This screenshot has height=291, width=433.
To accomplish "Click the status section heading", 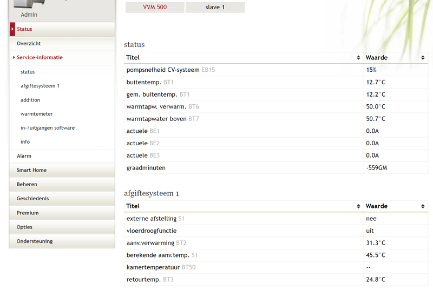I will [134, 45].
